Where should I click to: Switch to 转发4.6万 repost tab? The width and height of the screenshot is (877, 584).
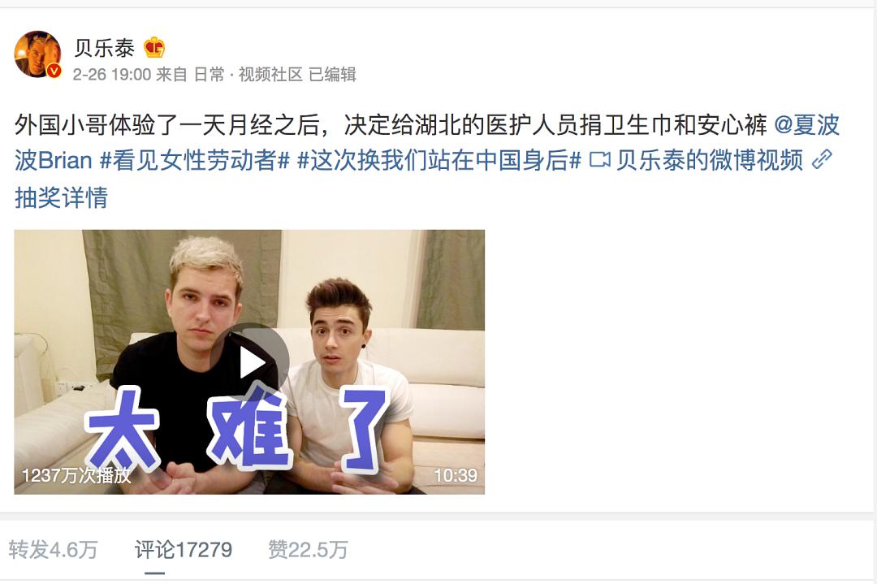53,549
